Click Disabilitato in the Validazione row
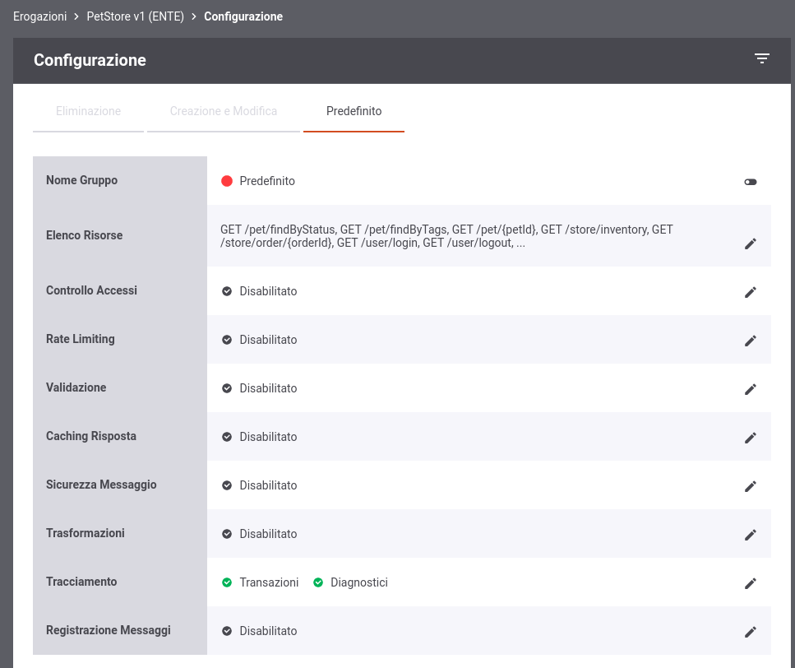Viewport: 795px width, 668px height. pos(268,388)
